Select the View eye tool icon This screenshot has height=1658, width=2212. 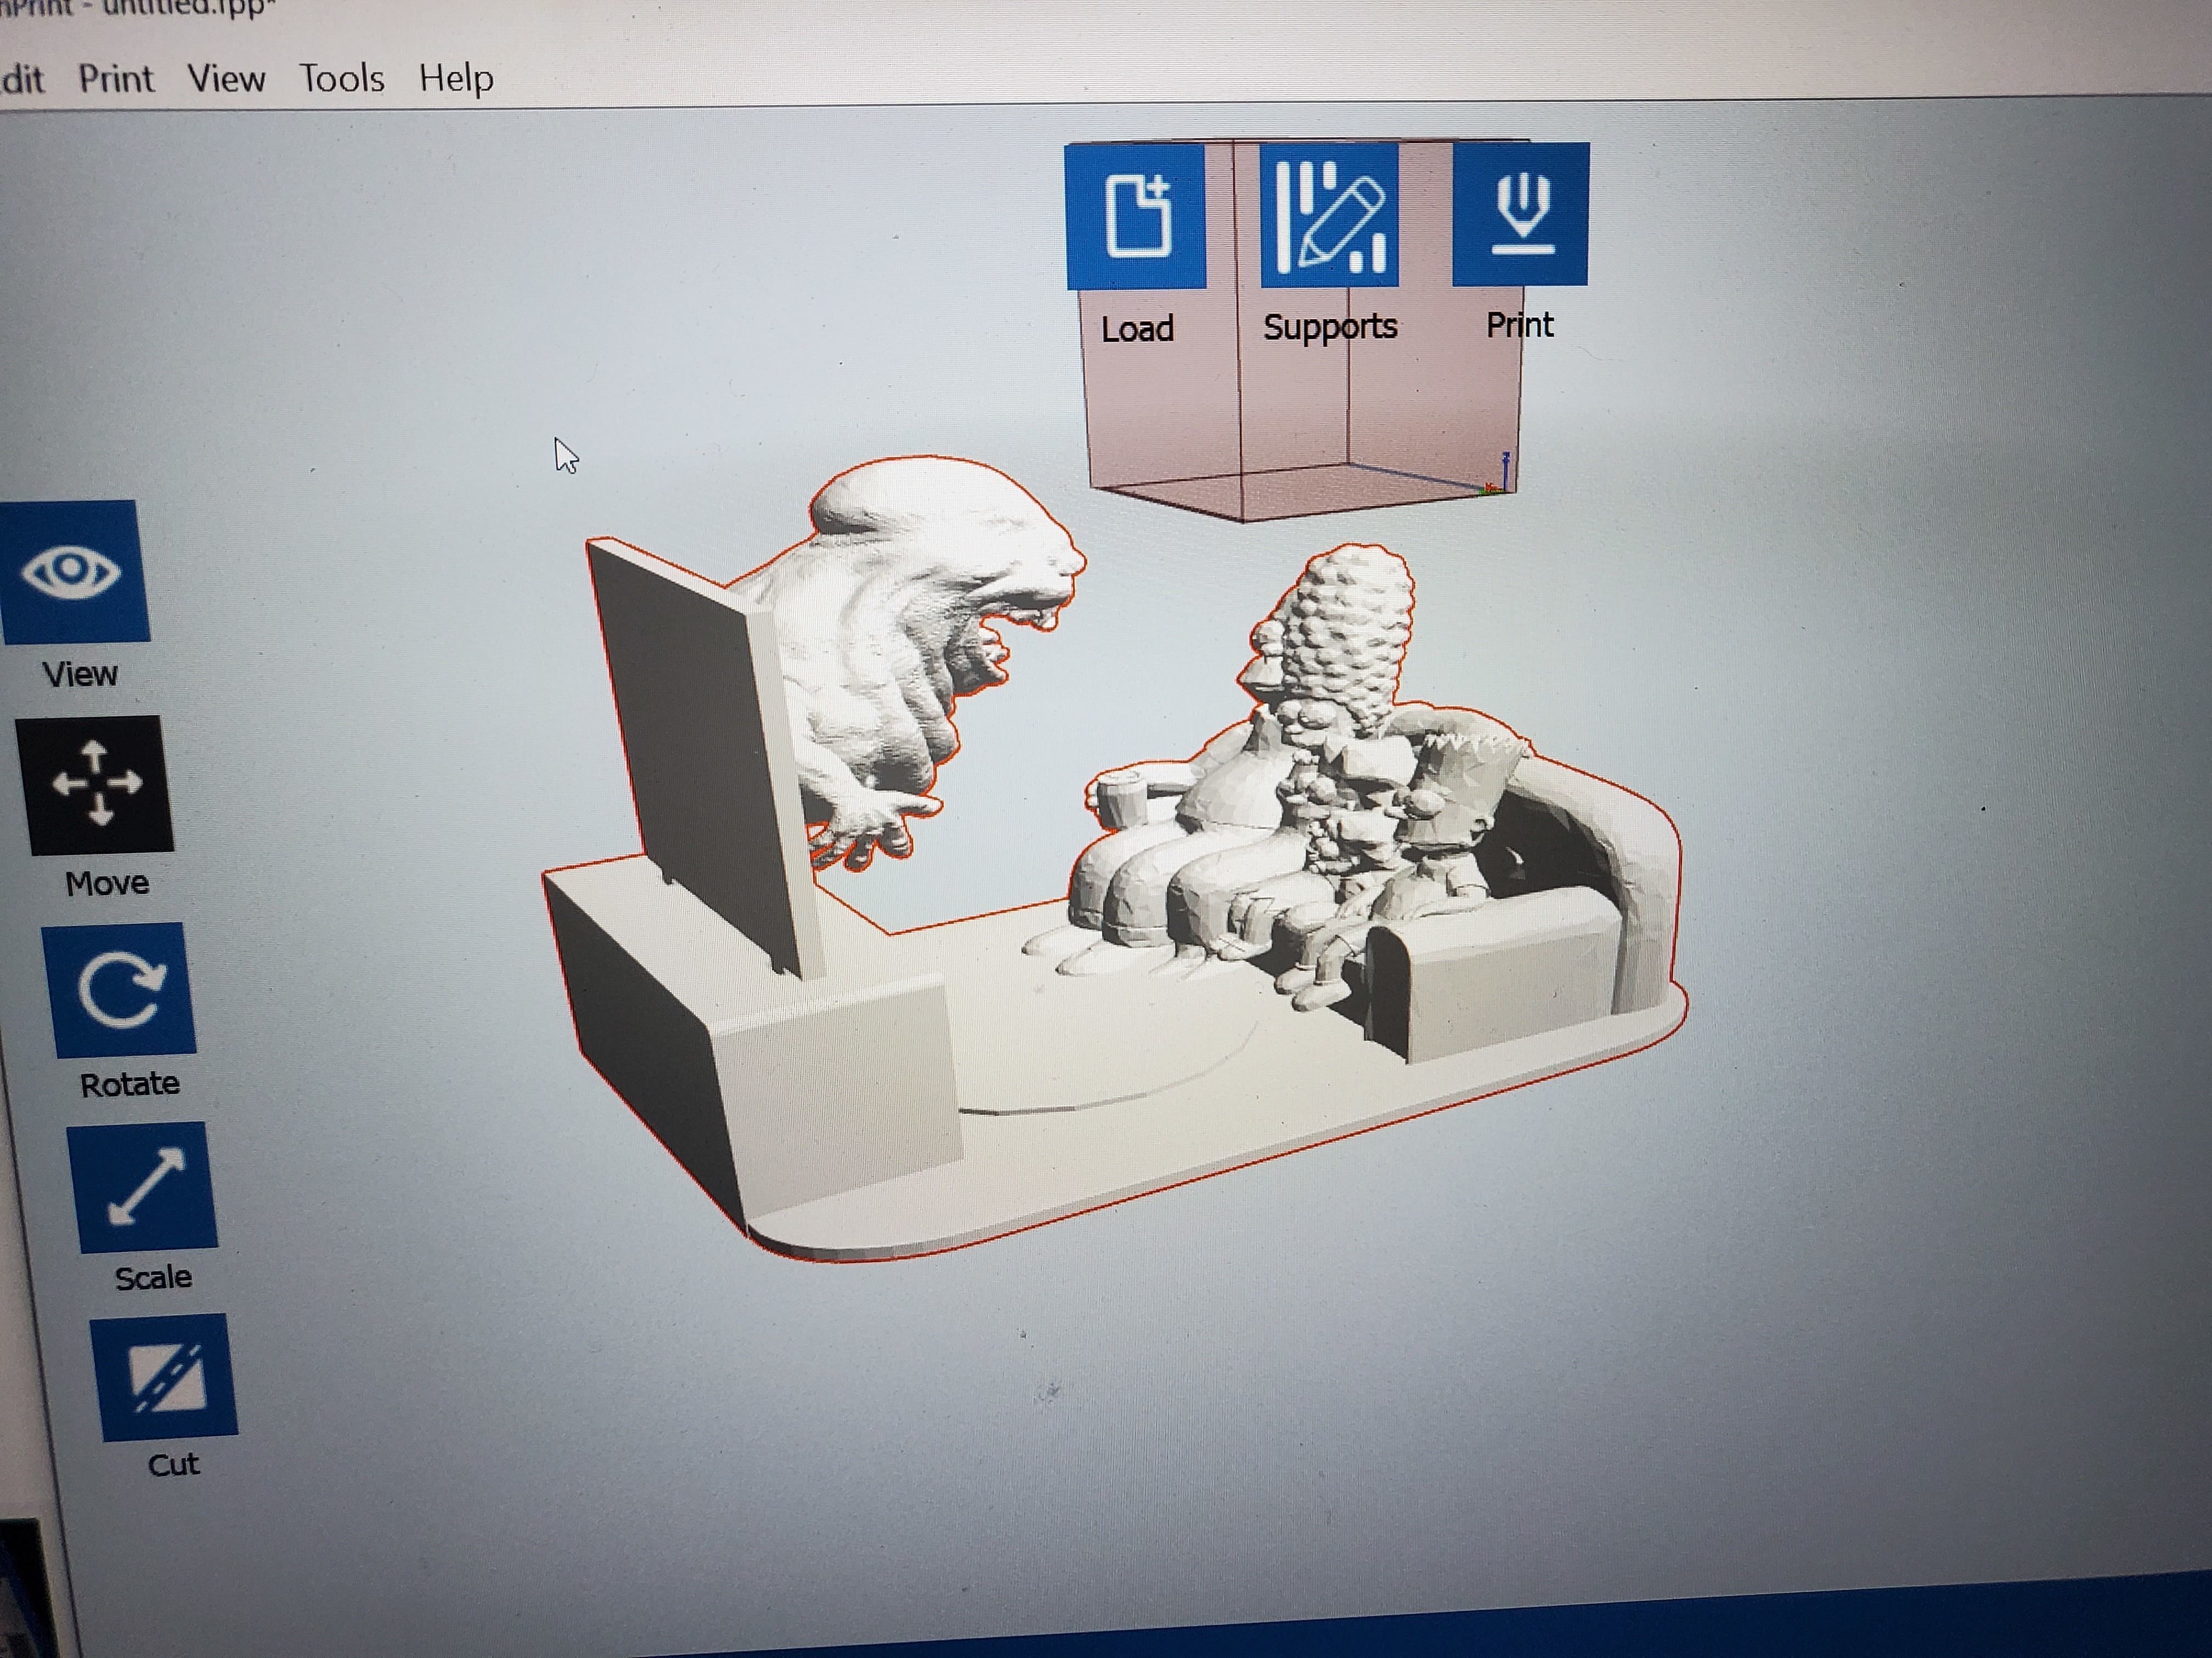73,572
